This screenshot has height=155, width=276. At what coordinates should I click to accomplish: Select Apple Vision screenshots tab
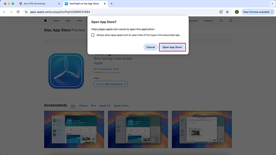click(121, 106)
